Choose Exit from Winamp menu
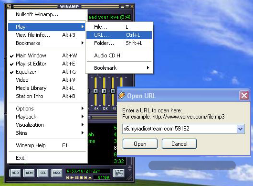Viewport: 253px width, 186px height. [47, 158]
